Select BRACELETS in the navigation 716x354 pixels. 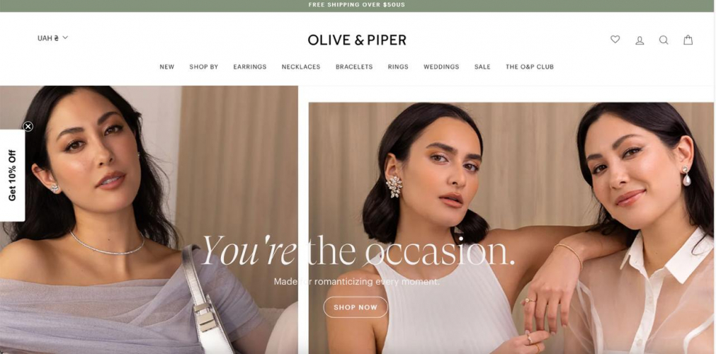[x=354, y=67]
